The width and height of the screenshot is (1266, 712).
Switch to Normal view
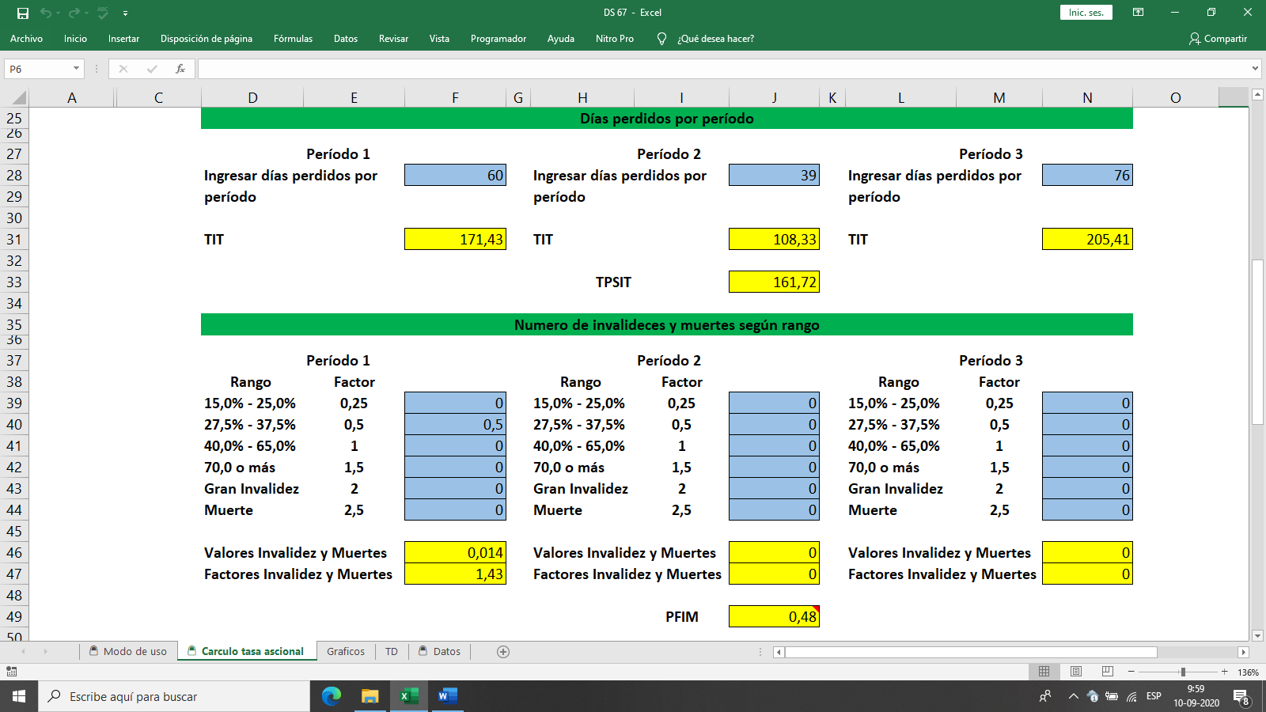click(x=1044, y=672)
